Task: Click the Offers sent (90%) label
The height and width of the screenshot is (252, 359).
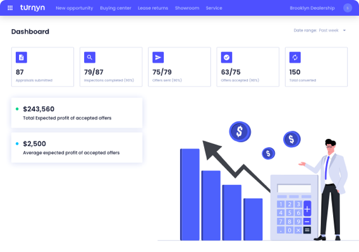Action: [167, 80]
